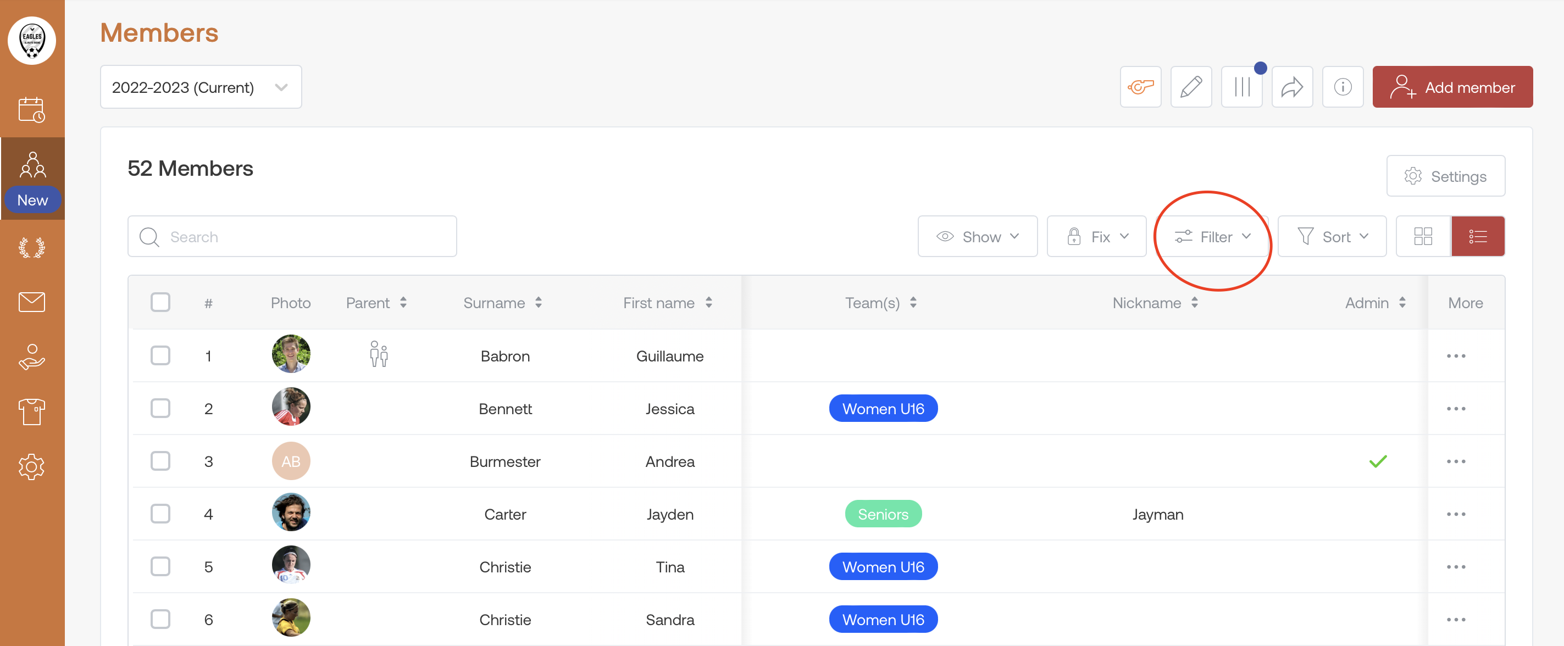The height and width of the screenshot is (646, 1564).
Task: Click the whistle icon in top toolbar
Action: pos(1140,87)
